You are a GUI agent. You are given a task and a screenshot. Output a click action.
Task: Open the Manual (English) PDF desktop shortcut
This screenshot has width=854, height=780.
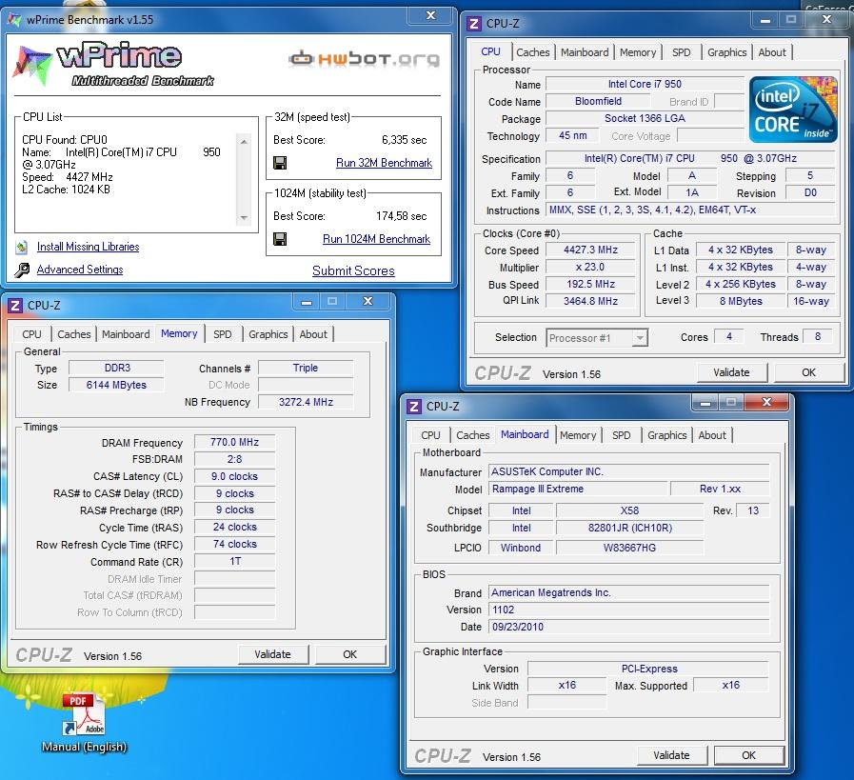(x=84, y=722)
